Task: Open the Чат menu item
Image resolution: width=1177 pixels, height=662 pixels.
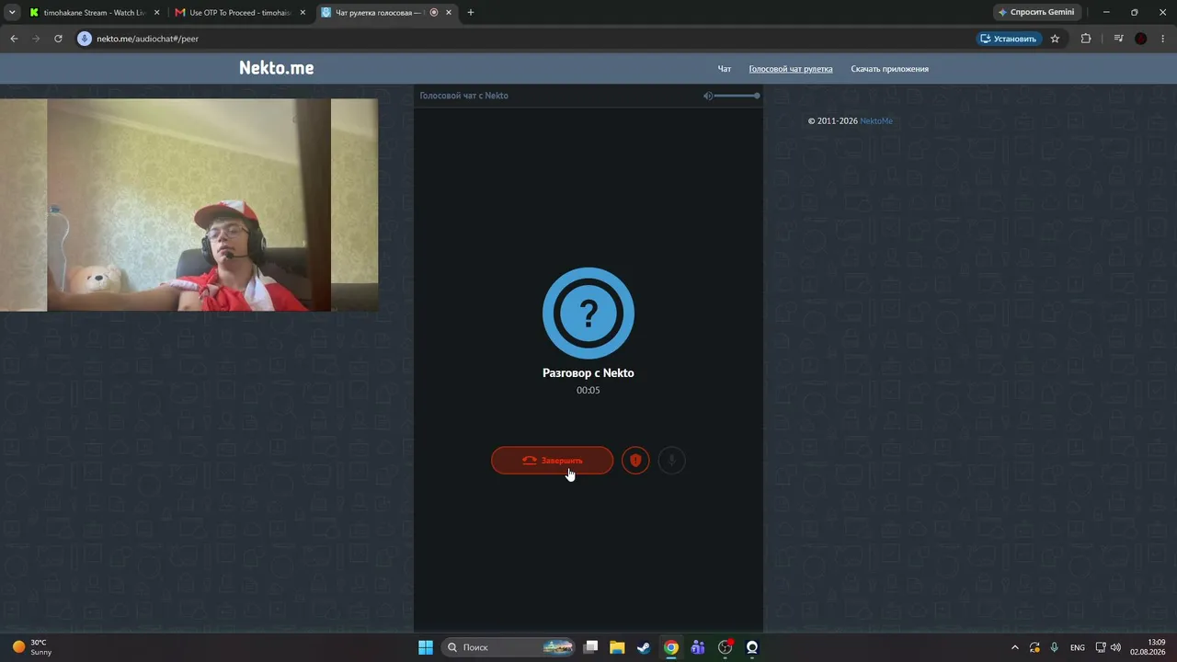Action: (725, 69)
